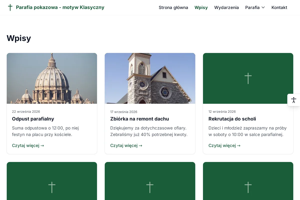This screenshot has height=200, width=300.
Task: Go to Strona główna
Action: tap(173, 7)
